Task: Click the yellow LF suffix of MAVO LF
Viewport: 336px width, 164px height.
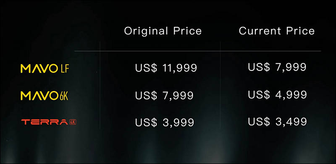Action: coord(65,69)
